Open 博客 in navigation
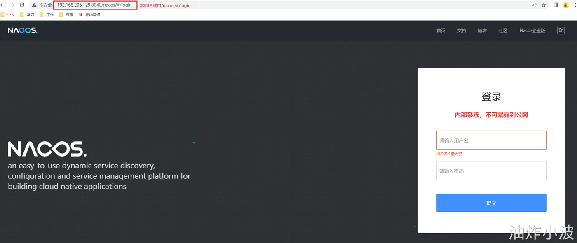Image resolution: width=577 pixels, height=243 pixels. pyautogui.click(x=482, y=30)
